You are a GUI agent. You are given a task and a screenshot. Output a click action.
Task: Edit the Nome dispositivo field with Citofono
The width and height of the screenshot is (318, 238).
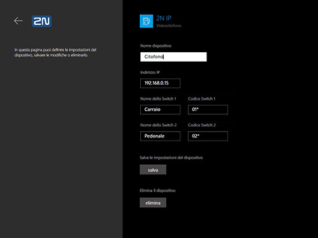pyautogui.click(x=173, y=57)
